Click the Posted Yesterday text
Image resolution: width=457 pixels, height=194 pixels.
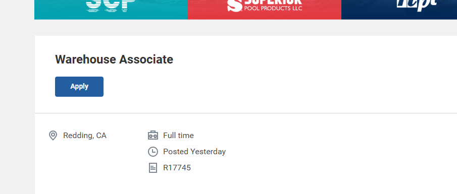[194, 152]
